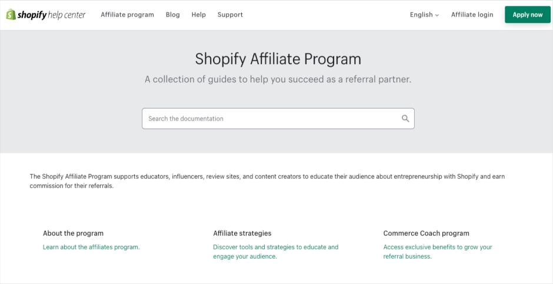Open the Affiliate strategies heading
Image resolution: width=553 pixels, height=284 pixels.
[242, 233]
